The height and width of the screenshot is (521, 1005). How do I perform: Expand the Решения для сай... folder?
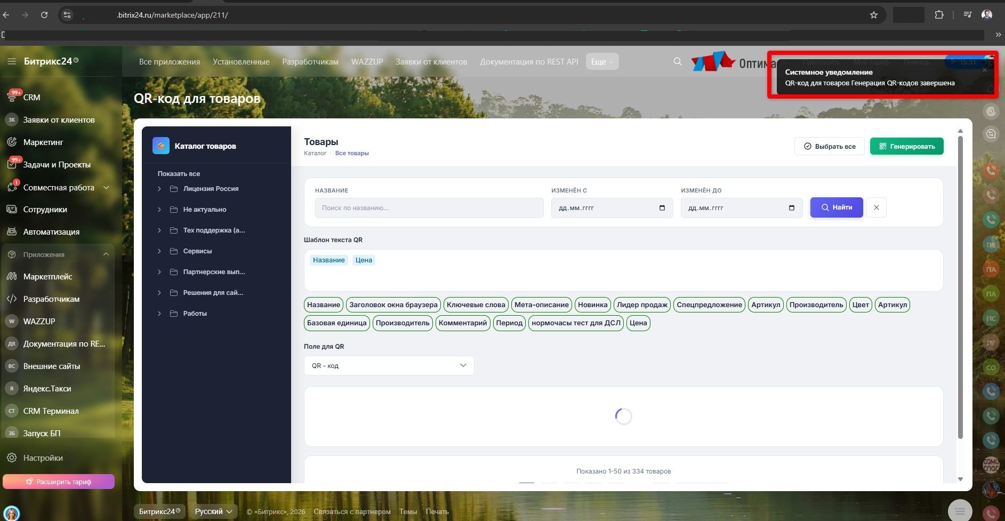[159, 293]
